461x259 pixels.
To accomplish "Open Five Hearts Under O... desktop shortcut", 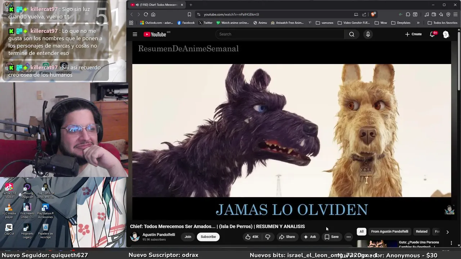I will tap(27, 211).
